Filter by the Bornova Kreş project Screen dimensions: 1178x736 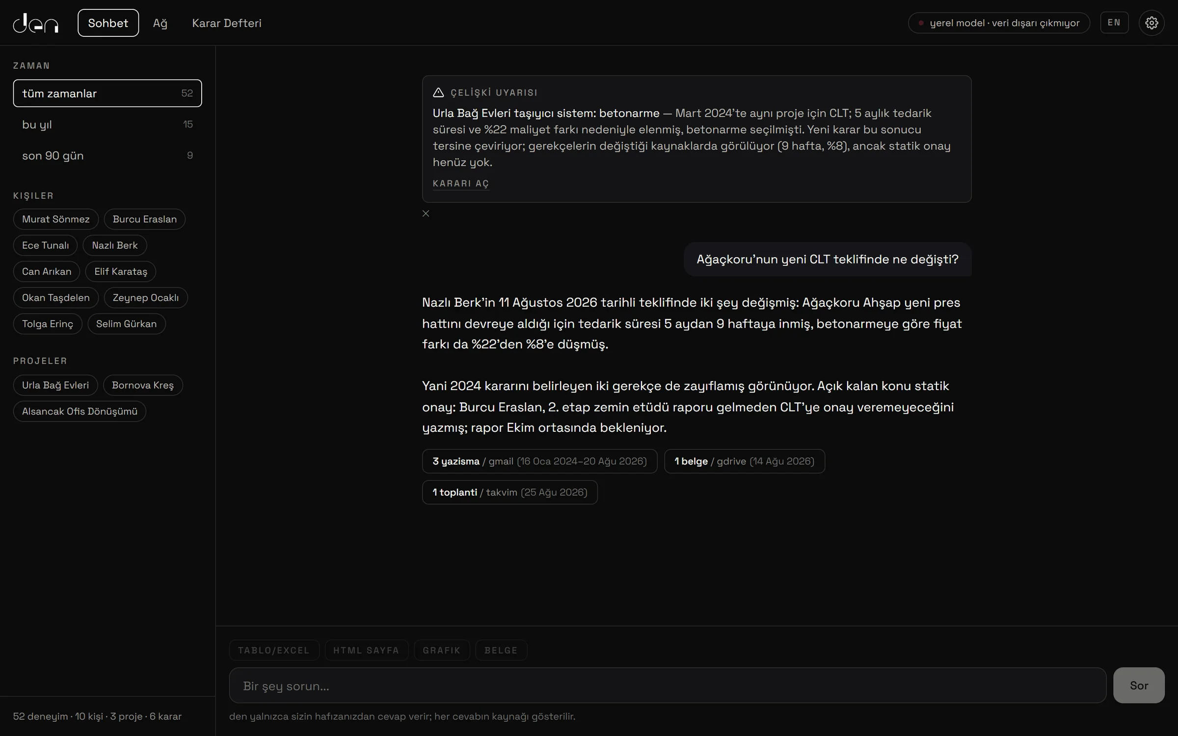coord(143,385)
